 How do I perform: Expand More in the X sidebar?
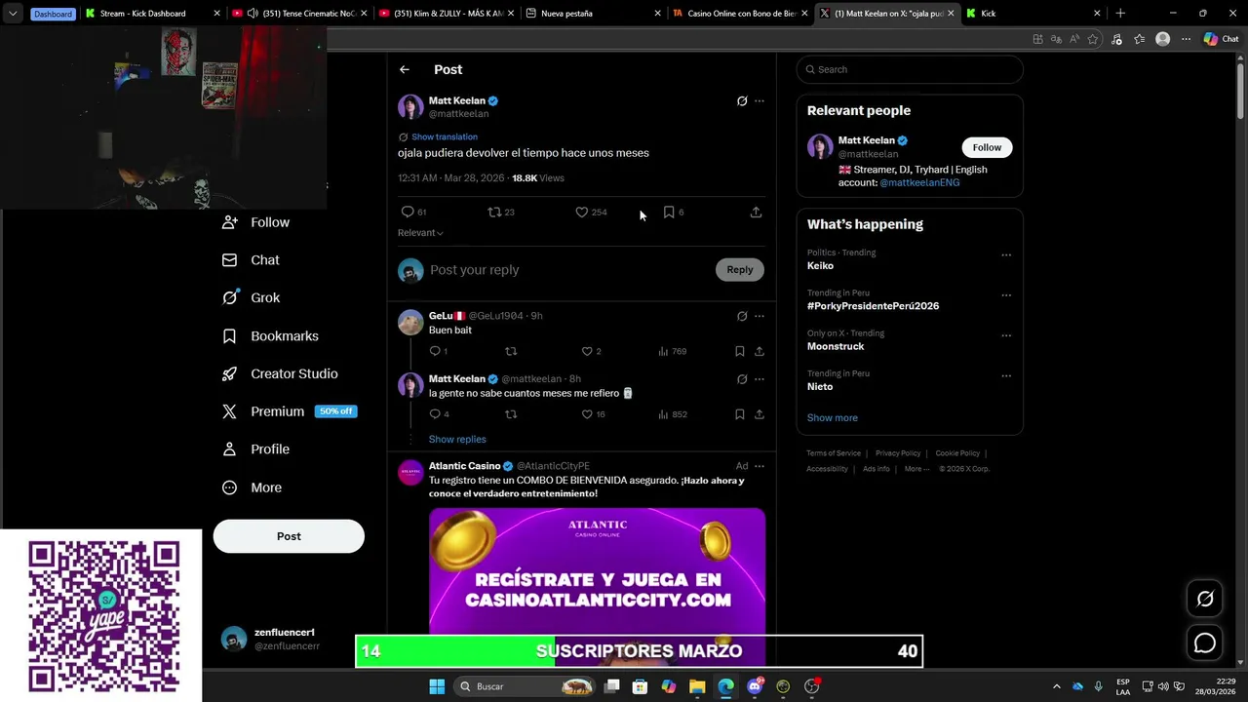tap(253, 487)
